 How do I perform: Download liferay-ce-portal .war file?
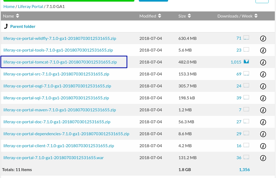point(54,158)
